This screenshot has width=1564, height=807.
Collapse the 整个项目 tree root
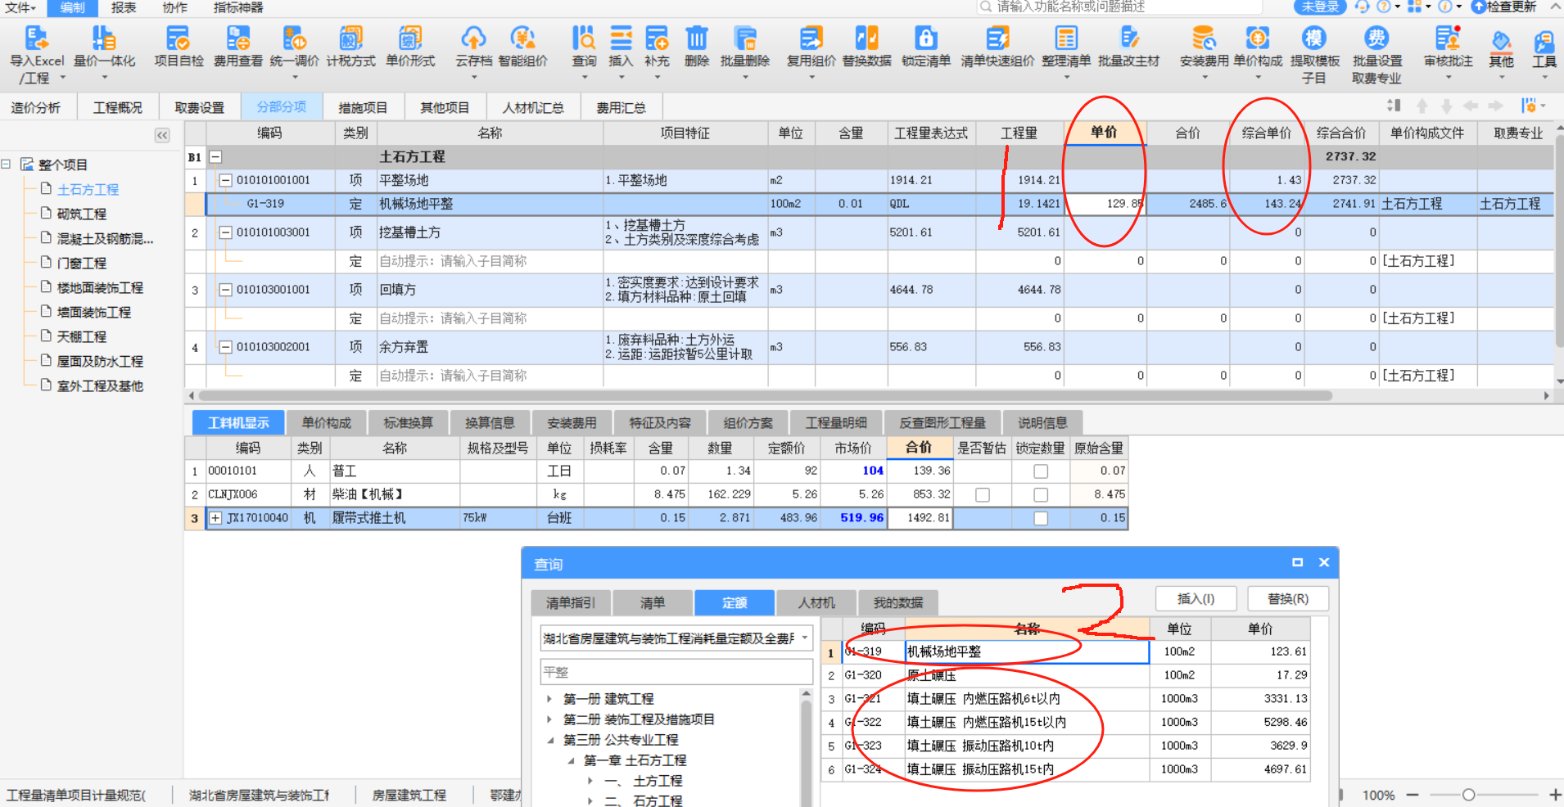(7, 165)
